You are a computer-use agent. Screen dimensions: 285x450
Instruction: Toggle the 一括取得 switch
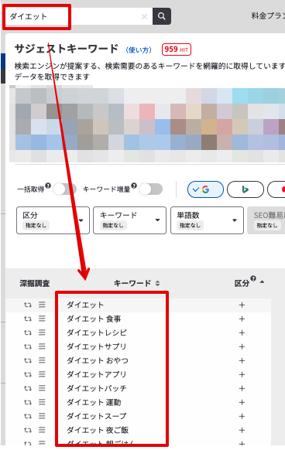(65, 189)
